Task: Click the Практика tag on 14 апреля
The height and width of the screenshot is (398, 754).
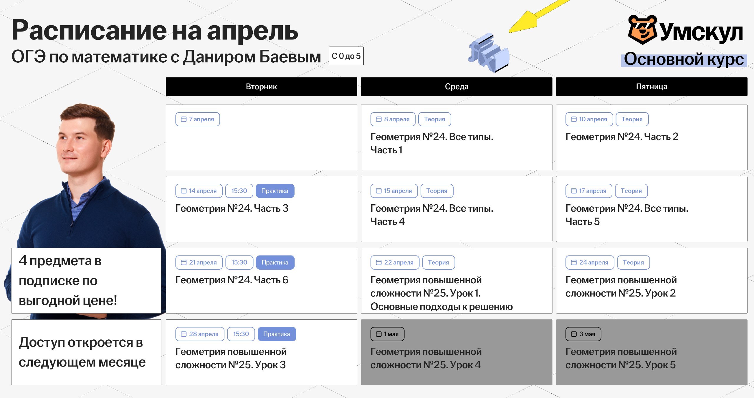Action: coord(275,191)
